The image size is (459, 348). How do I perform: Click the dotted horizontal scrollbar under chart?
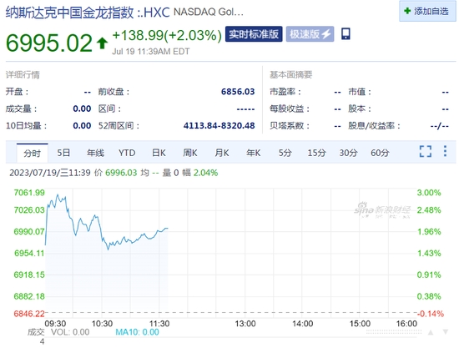[x=394, y=332]
